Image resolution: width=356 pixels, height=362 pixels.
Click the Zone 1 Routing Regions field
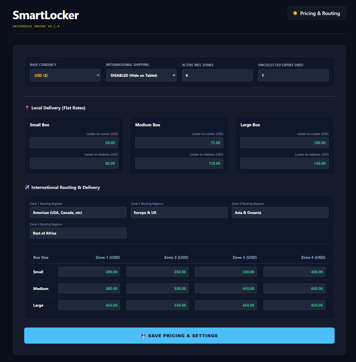click(x=78, y=213)
